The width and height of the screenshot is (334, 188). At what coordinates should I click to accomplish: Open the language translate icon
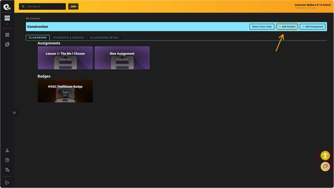pos(7,170)
